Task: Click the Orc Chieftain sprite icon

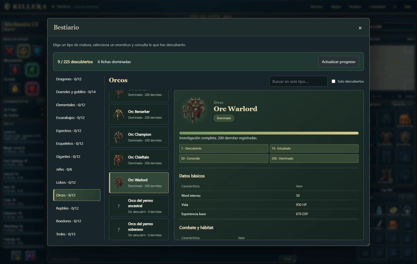Action: 119,160
